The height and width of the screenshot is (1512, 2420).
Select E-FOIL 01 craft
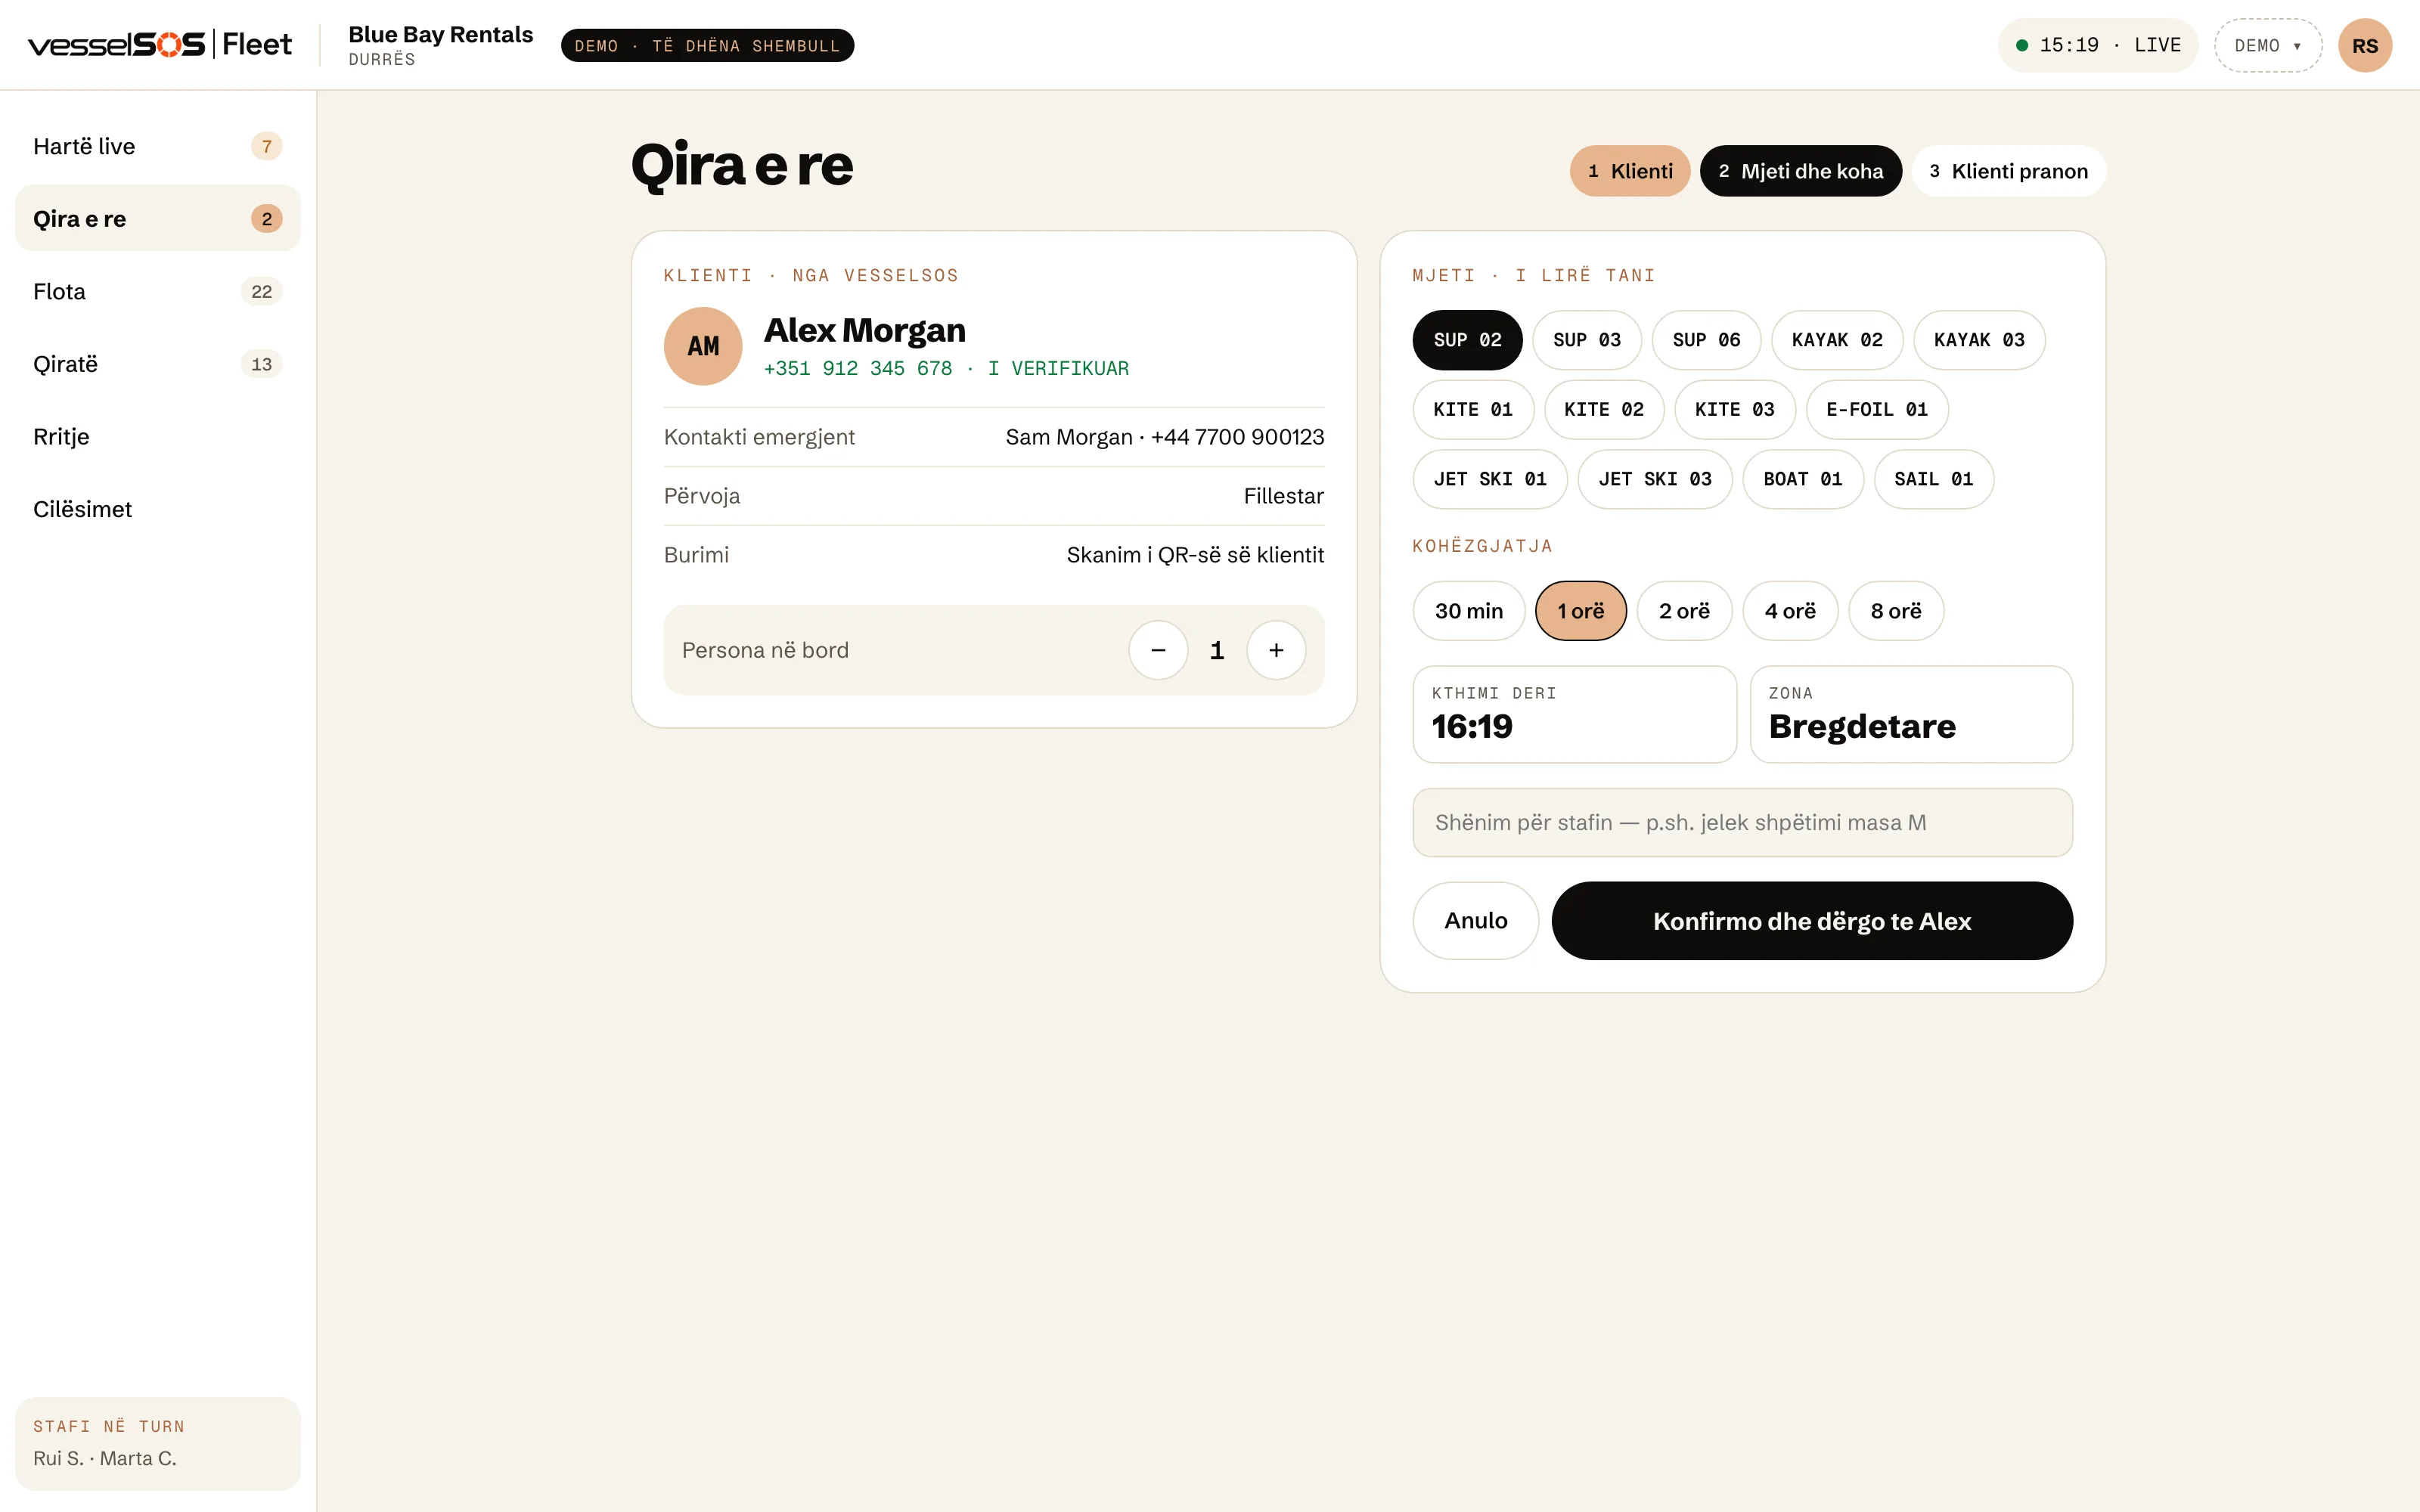(1877, 409)
